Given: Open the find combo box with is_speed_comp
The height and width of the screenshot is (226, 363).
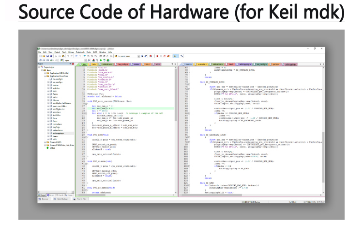Looking at the screenshot, I should [x=138, y=56].
